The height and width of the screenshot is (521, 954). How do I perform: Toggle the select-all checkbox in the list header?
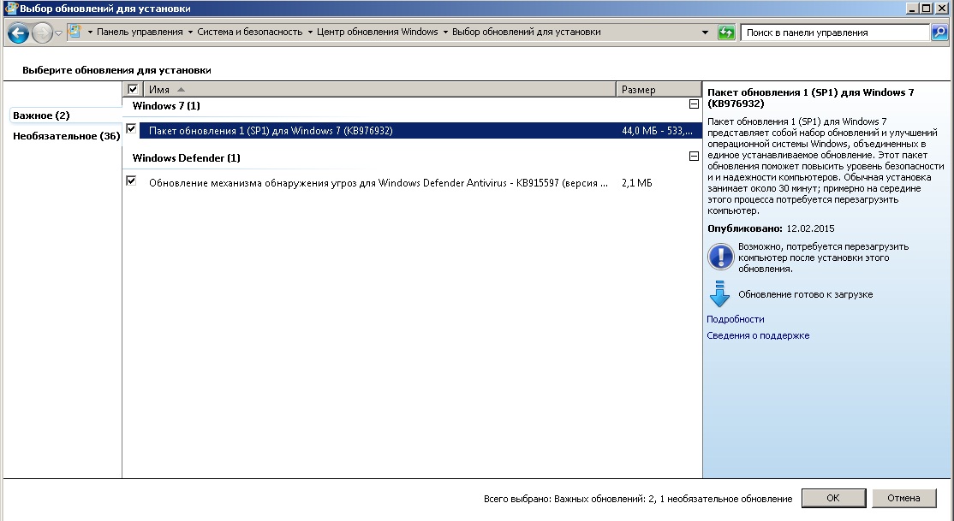(133, 89)
